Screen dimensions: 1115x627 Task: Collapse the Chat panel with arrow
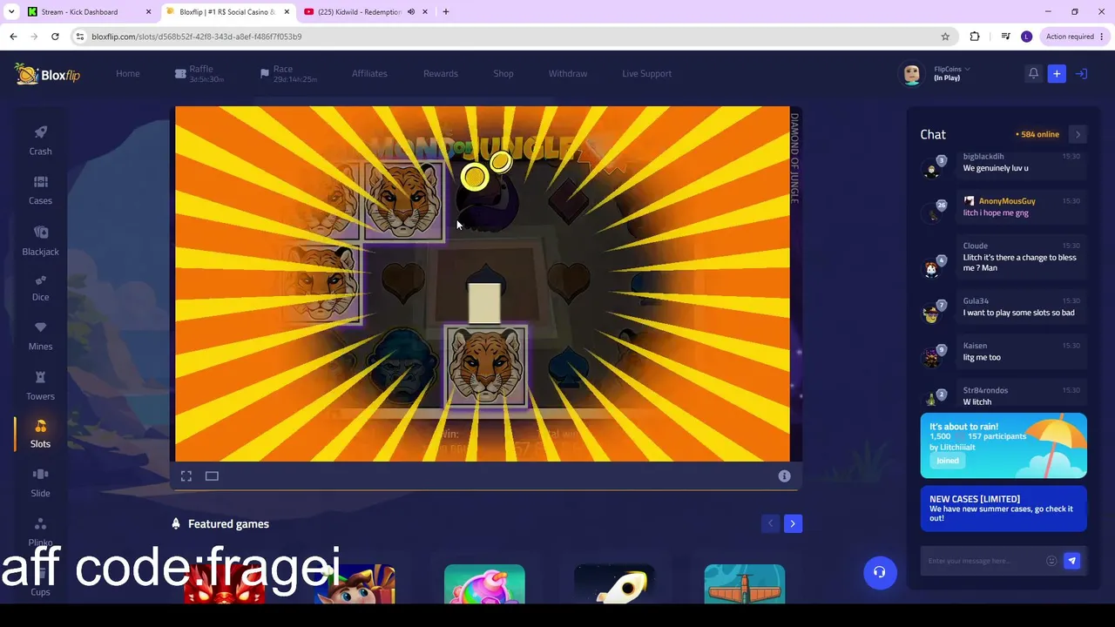1078,134
